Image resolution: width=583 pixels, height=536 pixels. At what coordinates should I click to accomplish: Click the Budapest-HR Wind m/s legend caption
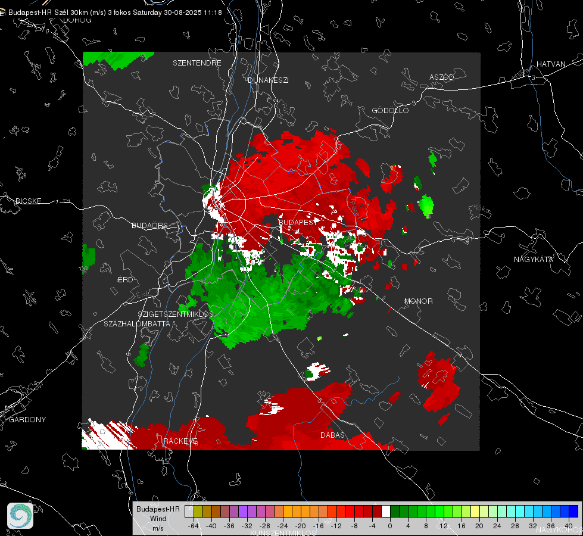point(158,518)
